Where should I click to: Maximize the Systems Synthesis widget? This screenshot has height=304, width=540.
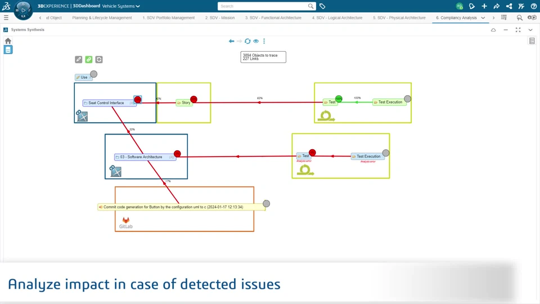pos(518,30)
